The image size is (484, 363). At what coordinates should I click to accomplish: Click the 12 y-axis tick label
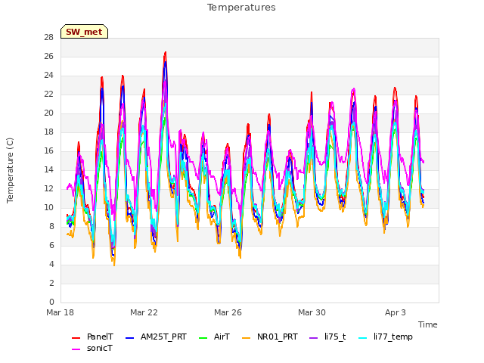(x=48, y=188)
